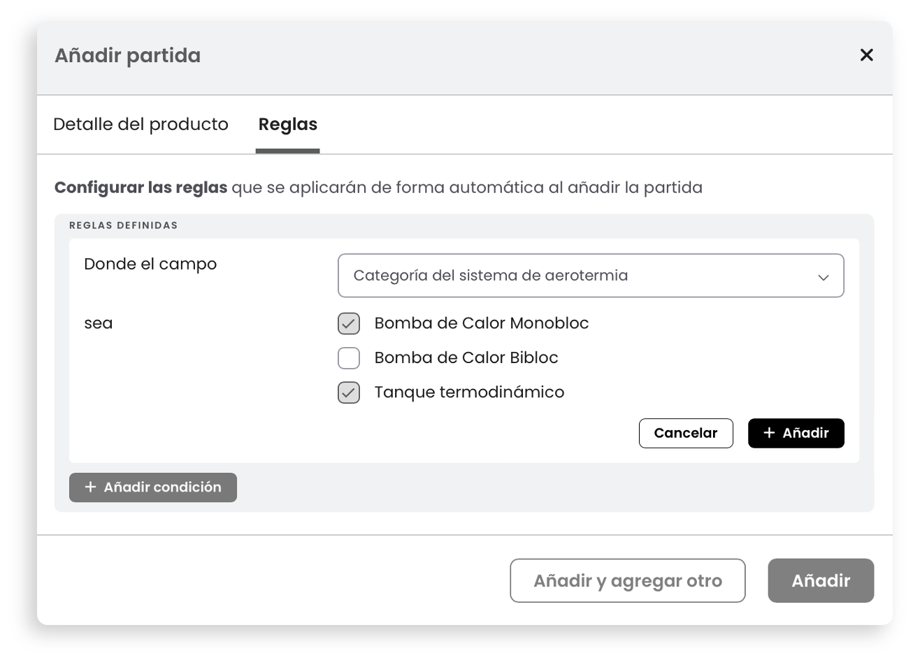913x662 pixels.
Task: Click the Tanque termodinámico label
Action: pos(469,392)
